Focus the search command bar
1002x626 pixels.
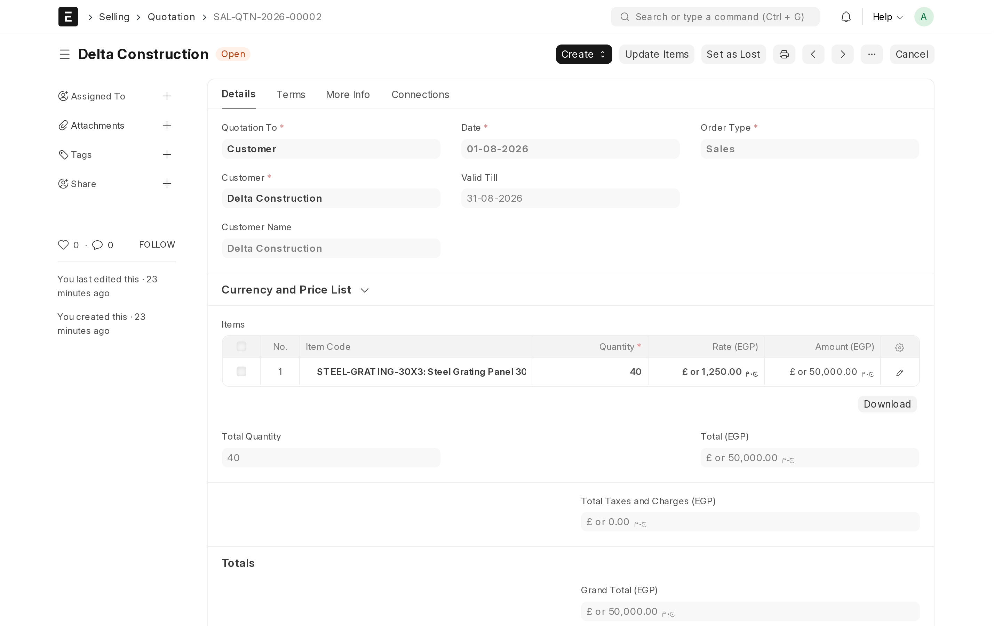(x=715, y=17)
